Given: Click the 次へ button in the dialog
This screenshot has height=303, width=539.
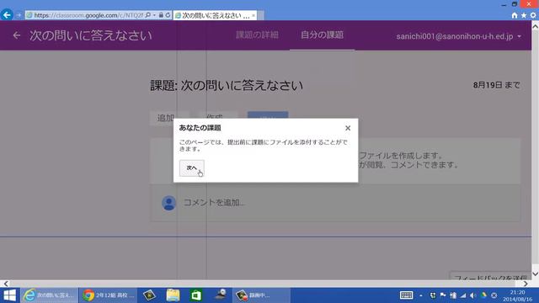Looking at the screenshot, I should coord(191,168).
